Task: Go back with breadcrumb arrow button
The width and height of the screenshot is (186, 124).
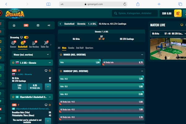Action: pos(60,24)
